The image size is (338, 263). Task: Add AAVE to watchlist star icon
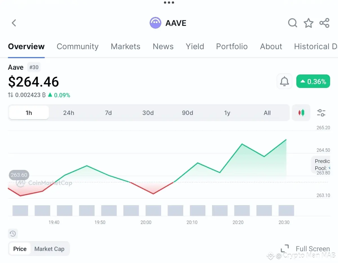308,23
